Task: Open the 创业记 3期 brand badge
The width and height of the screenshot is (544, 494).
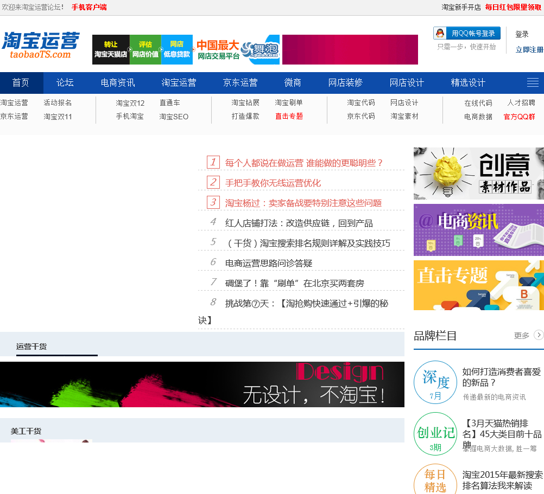Action: click(435, 434)
